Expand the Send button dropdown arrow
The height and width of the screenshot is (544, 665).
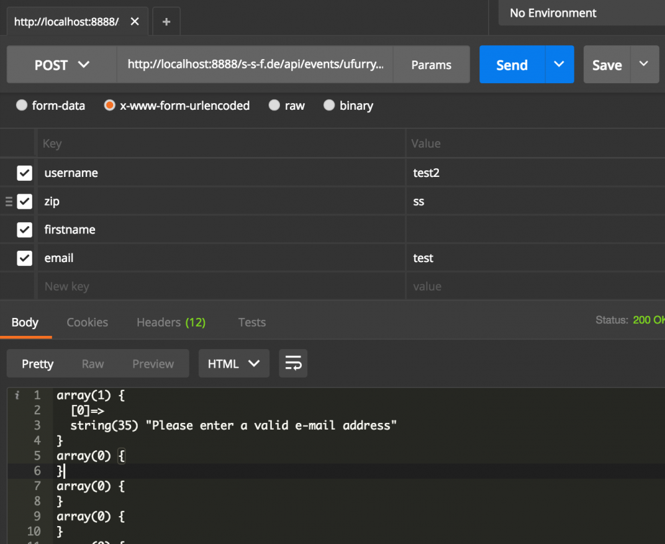pos(559,65)
